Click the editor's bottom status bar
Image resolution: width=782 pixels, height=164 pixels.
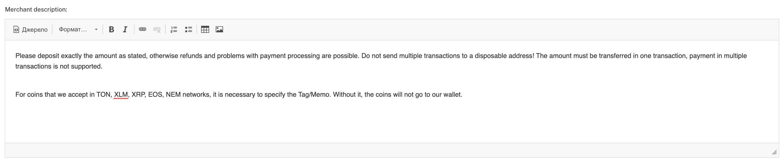tap(385, 150)
